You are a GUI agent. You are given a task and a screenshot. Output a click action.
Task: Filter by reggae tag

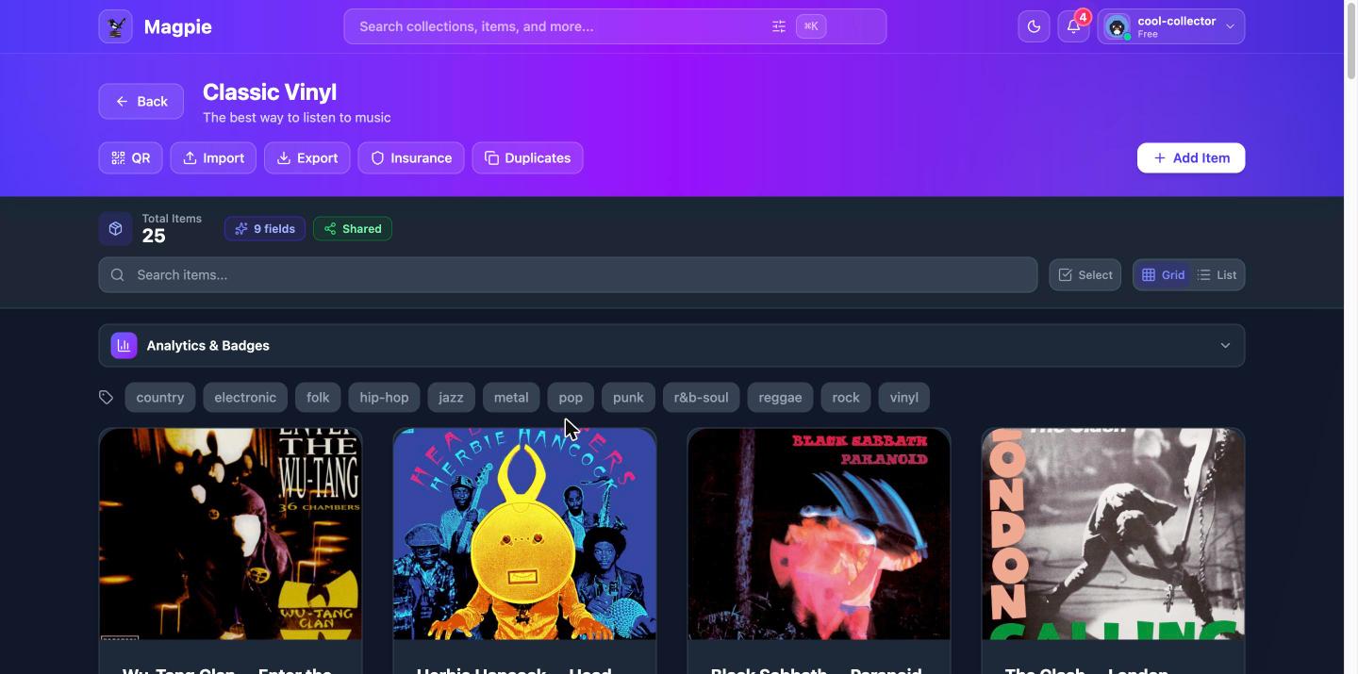780,398
